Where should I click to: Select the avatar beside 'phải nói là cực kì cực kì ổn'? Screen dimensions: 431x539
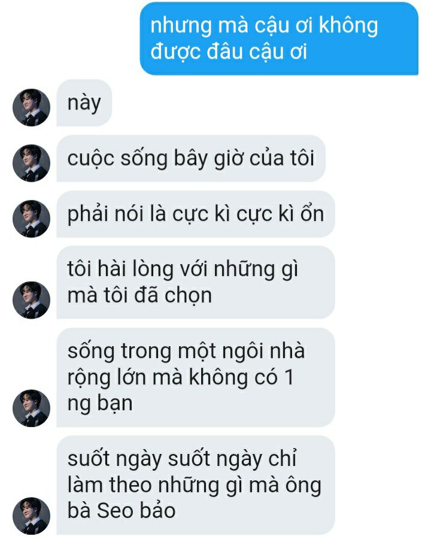[x=31, y=219]
